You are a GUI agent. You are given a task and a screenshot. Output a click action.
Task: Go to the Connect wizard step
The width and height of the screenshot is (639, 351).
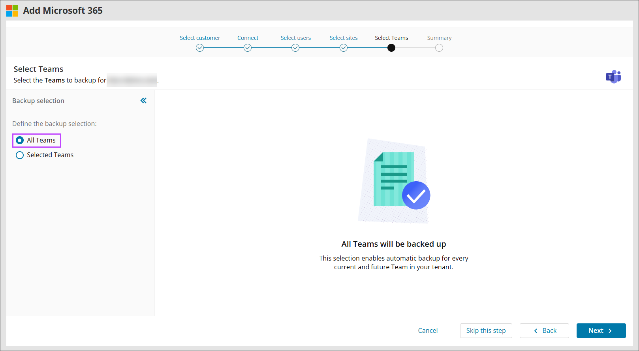248,38
